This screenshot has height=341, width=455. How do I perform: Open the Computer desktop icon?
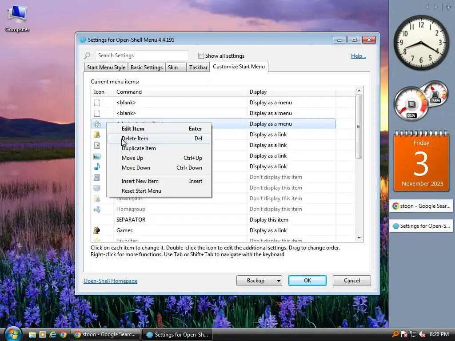click(x=17, y=19)
